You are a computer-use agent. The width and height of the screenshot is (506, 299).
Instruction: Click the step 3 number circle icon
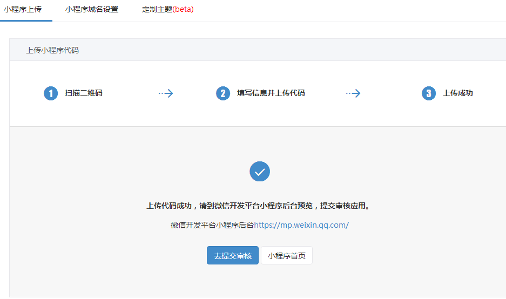pyautogui.click(x=429, y=93)
